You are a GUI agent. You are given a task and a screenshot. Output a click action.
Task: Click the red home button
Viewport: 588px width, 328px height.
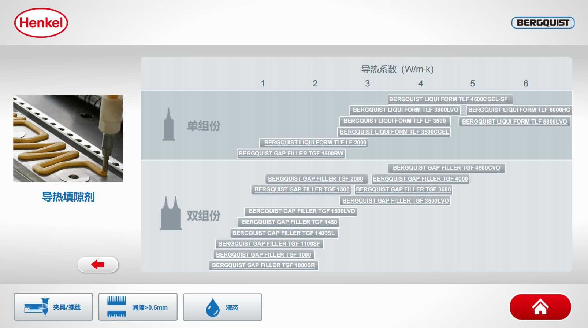tap(540, 307)
